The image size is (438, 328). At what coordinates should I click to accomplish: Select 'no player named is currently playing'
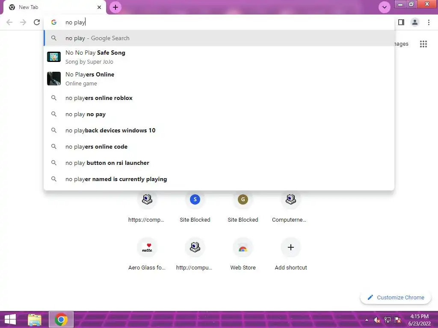coord(219,179)
